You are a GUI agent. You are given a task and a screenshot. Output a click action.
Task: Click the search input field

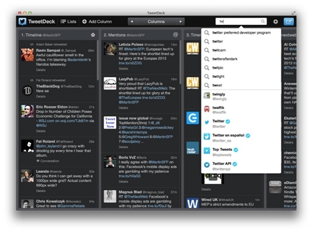pyautogui.click(x=241, y=21)
